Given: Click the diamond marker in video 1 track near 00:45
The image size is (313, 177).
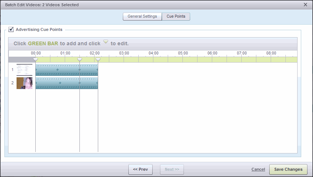Looking at the screenshot, I should 57,70.
